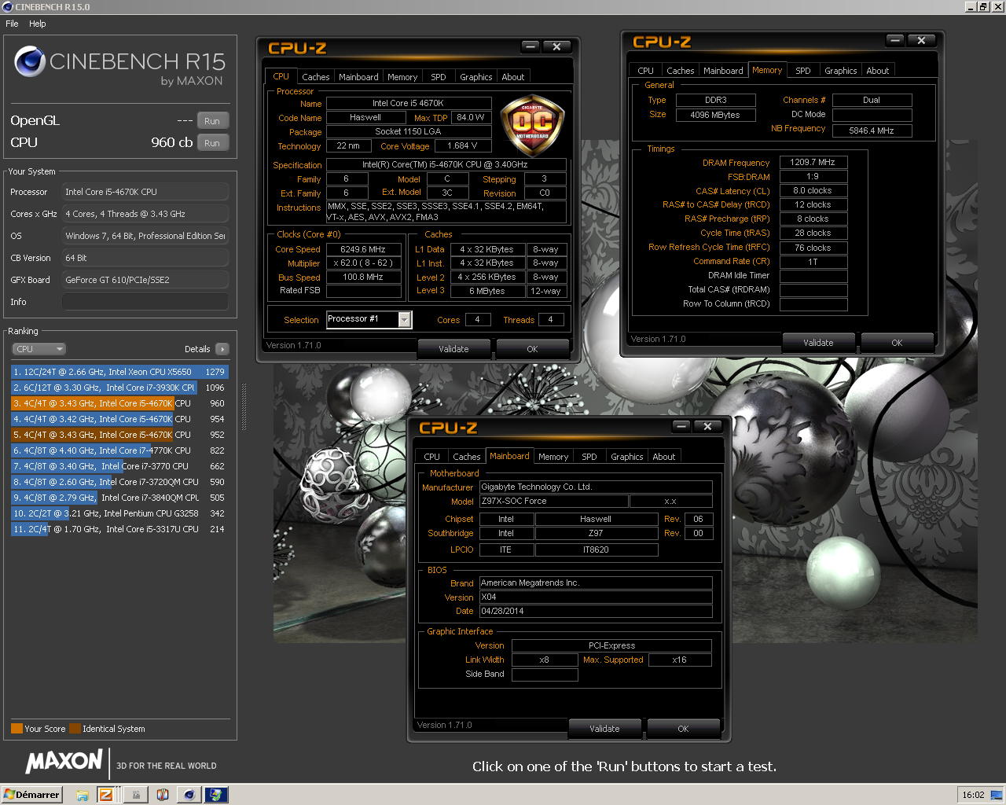The height and width of the screenshot is (805, 1006).
Task: Click the CPU-Z orange Z taskbar icon
Action: (x=105, y=795)
